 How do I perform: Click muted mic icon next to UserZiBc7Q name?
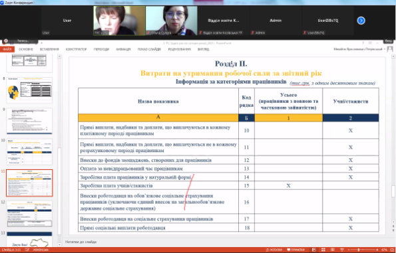(x=305, y=33)
